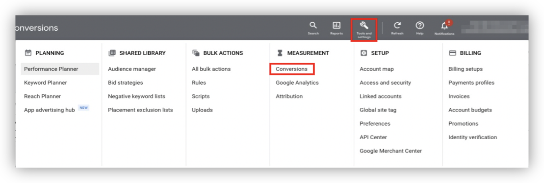Open the Notifications bell icon
544x183 pixels.
445,25
